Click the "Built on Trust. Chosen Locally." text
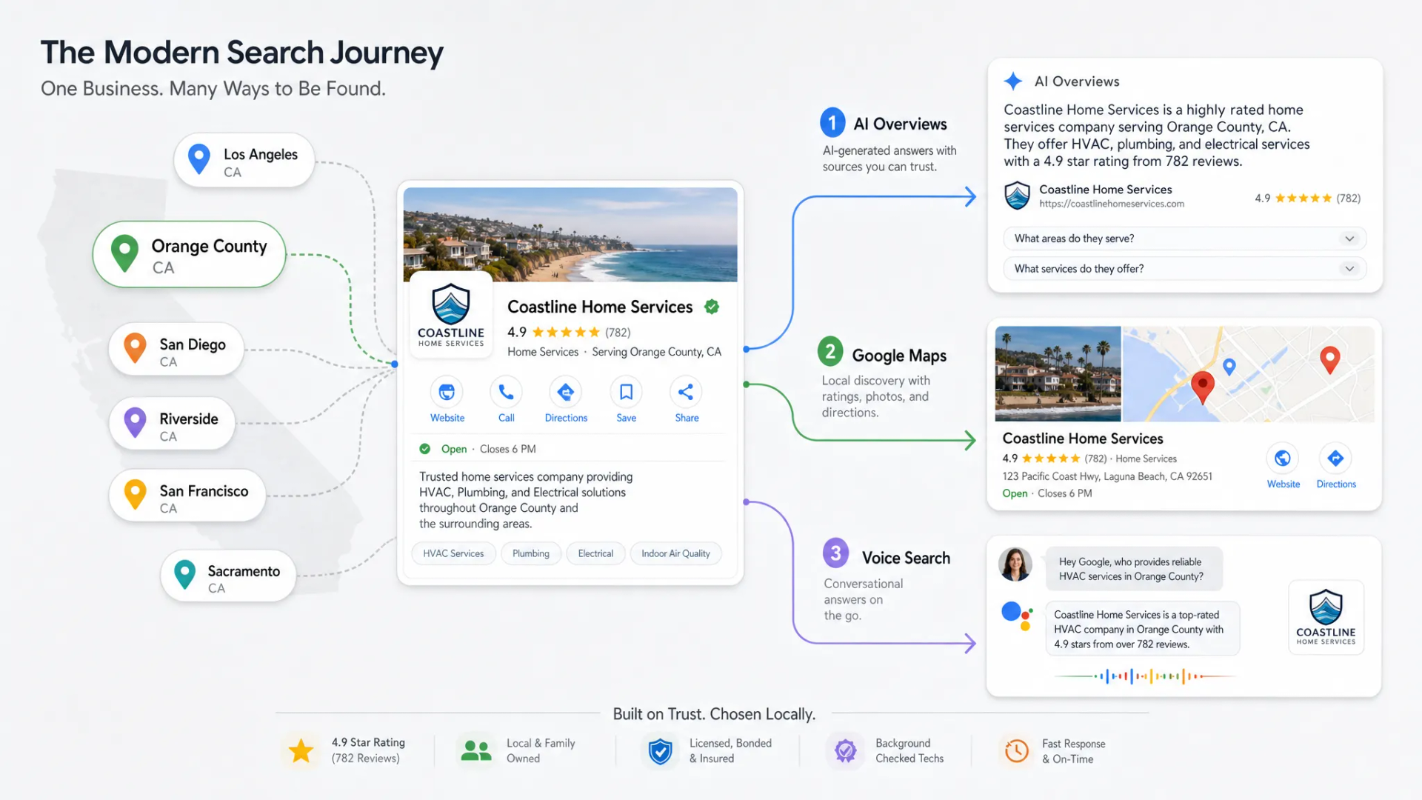 coord(714,714)
